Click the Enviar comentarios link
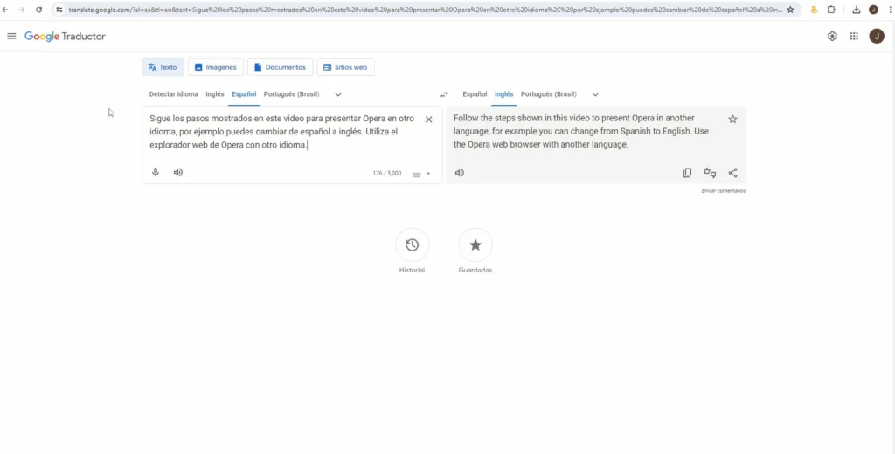Image resolution: width=895 pixels, height=454 pixels. [723, 191]
